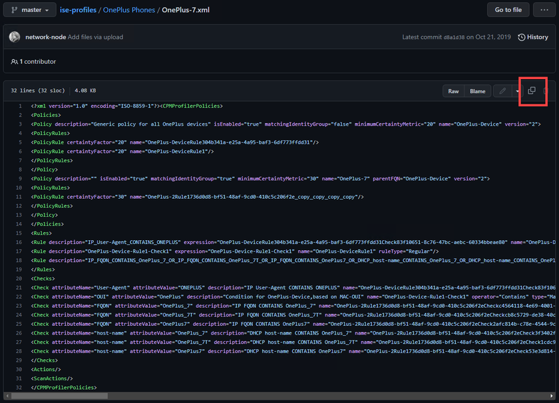Click the Go to file button
This screenshot has height=403, width=559.
coord(508,10)
